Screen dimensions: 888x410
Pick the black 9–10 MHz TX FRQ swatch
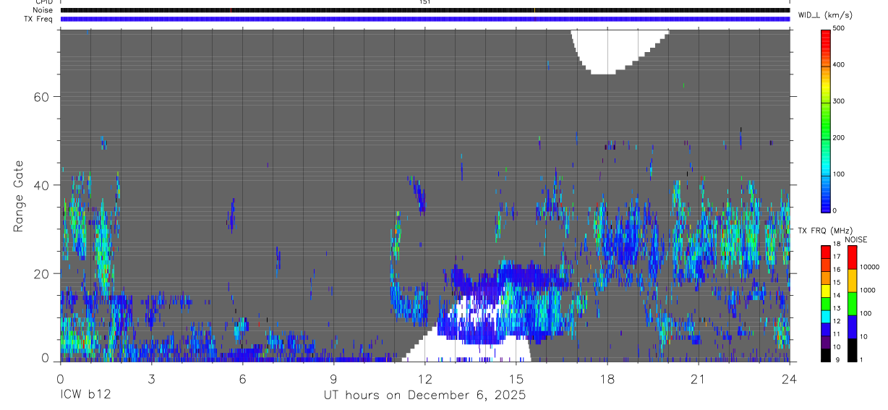pyautogui.click(x=826, y=355)
